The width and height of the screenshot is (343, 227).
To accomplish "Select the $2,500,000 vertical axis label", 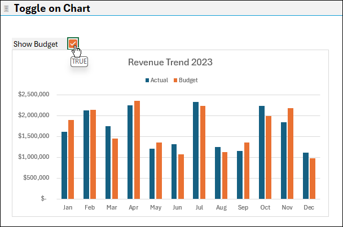I will point(33,95).
